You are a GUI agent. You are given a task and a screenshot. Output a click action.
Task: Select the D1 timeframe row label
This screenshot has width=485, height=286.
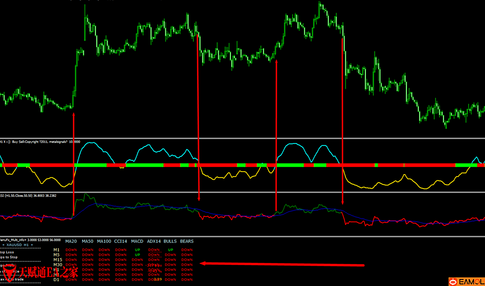(56, 280)
